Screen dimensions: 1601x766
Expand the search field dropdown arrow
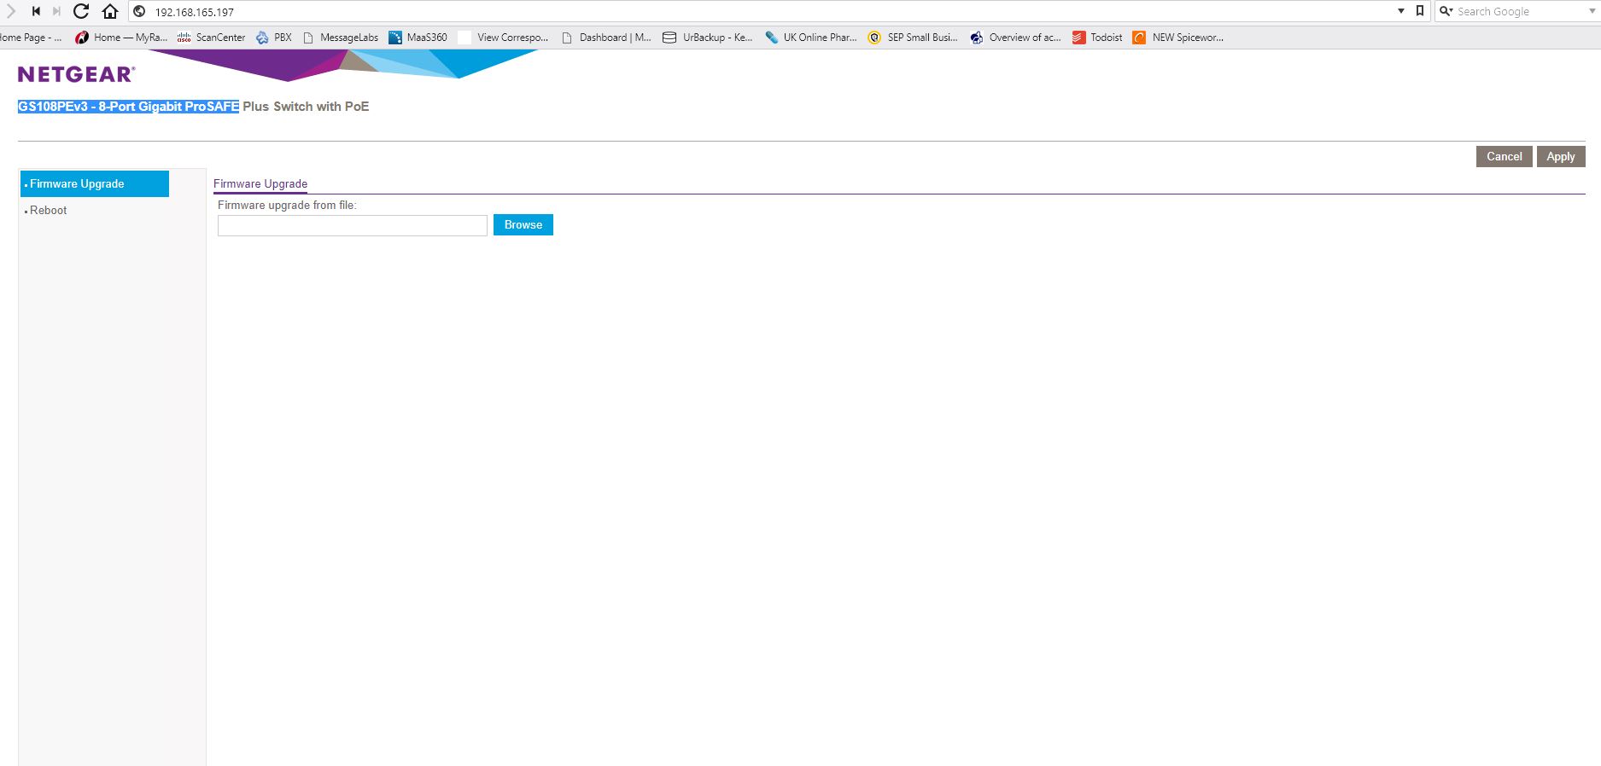click(1592, 11)
